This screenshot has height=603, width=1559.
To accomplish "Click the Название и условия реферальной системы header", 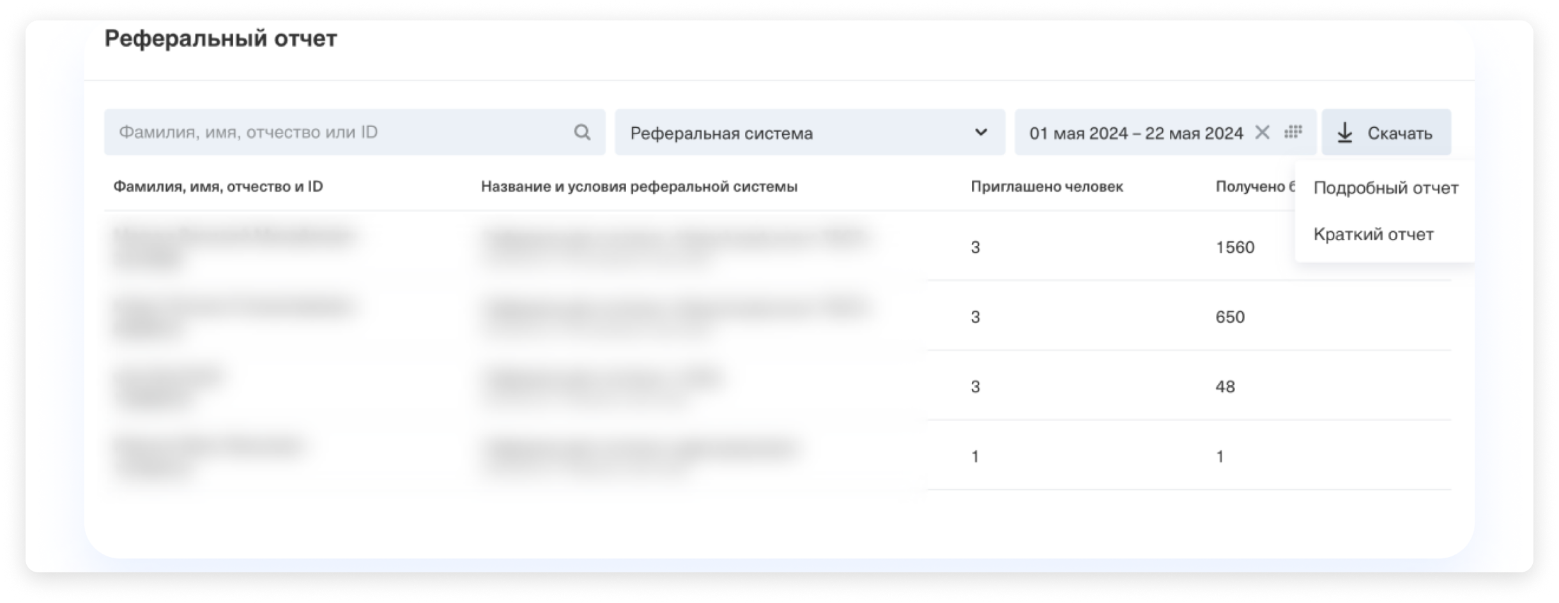I will (639, 187).
